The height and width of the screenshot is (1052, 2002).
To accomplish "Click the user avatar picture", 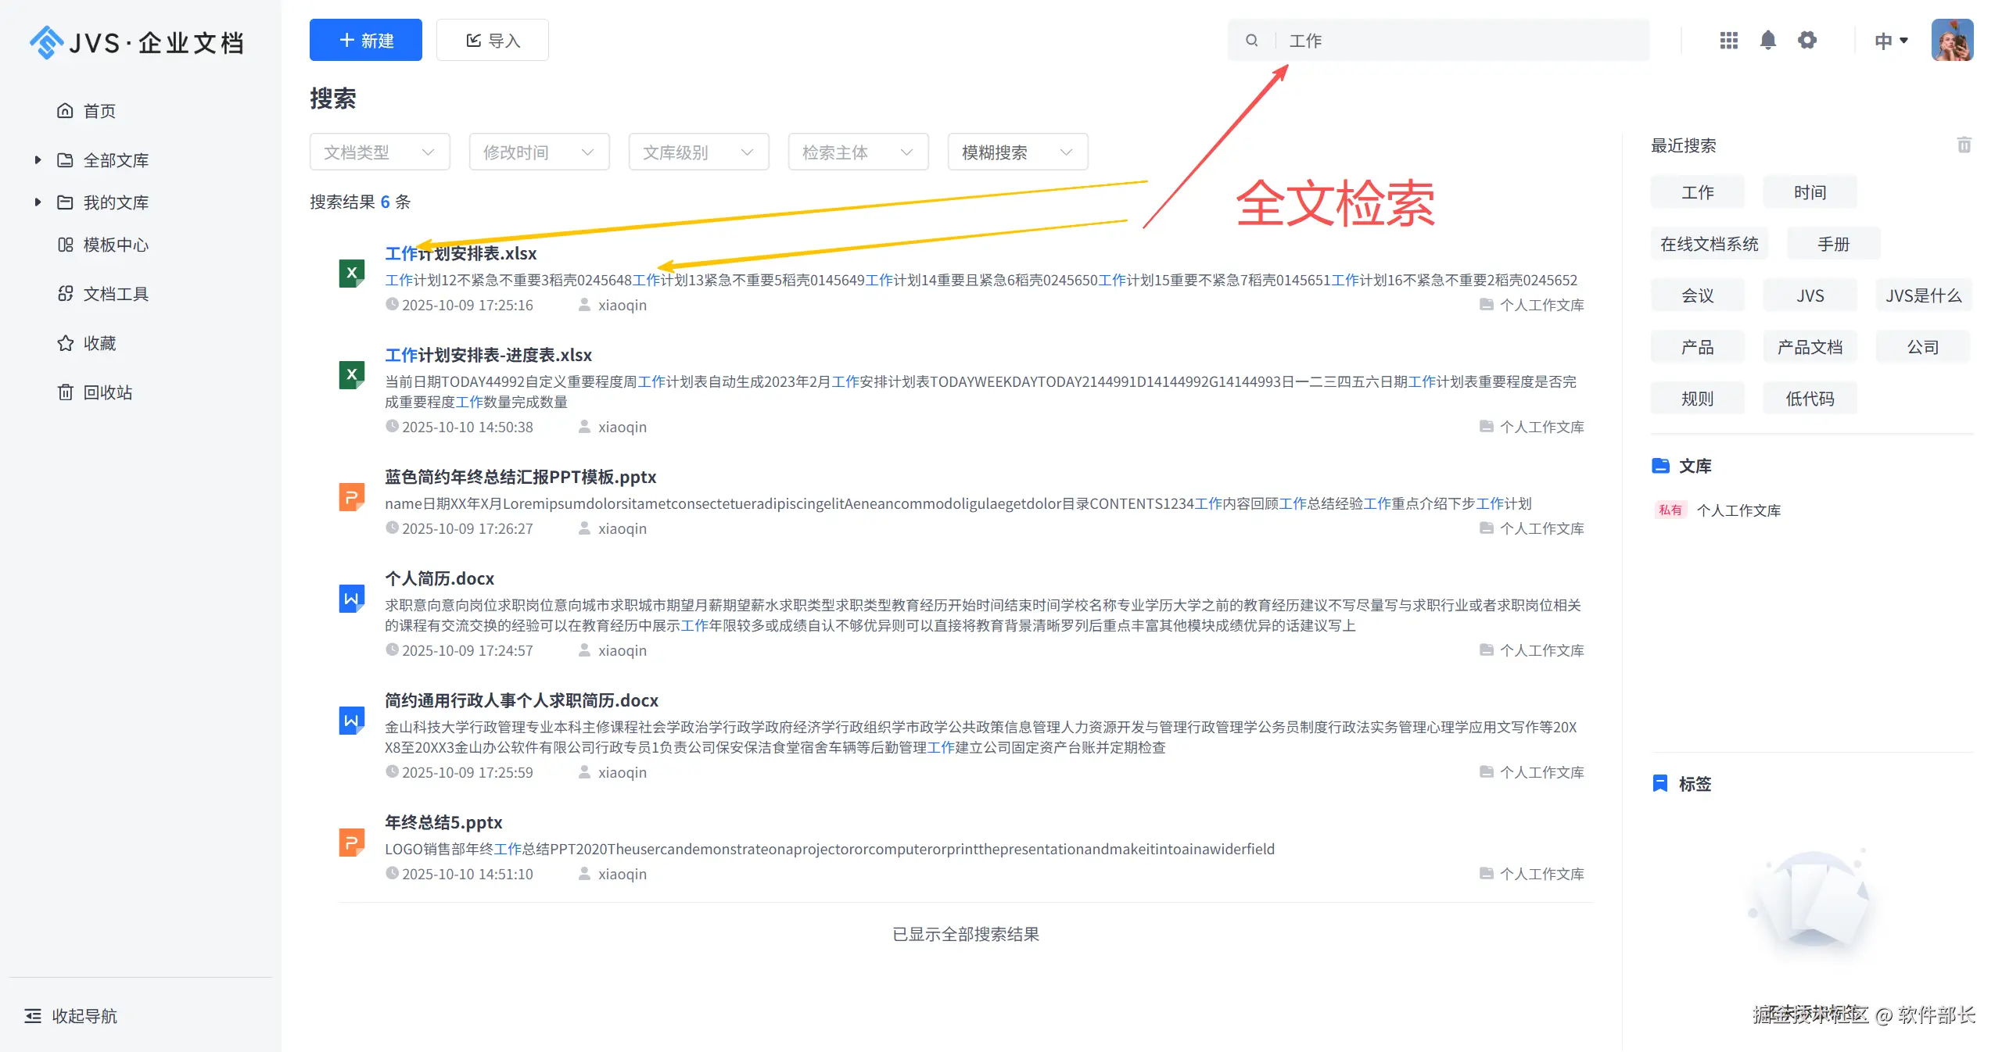I will pyautogui.click(x=1951, y=40).
